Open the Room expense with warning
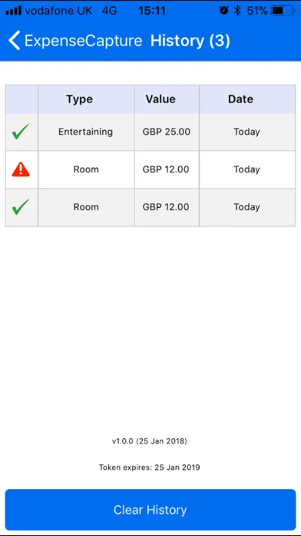The width and height of the screenshot is (301, 536). click(x=150, y=169)
